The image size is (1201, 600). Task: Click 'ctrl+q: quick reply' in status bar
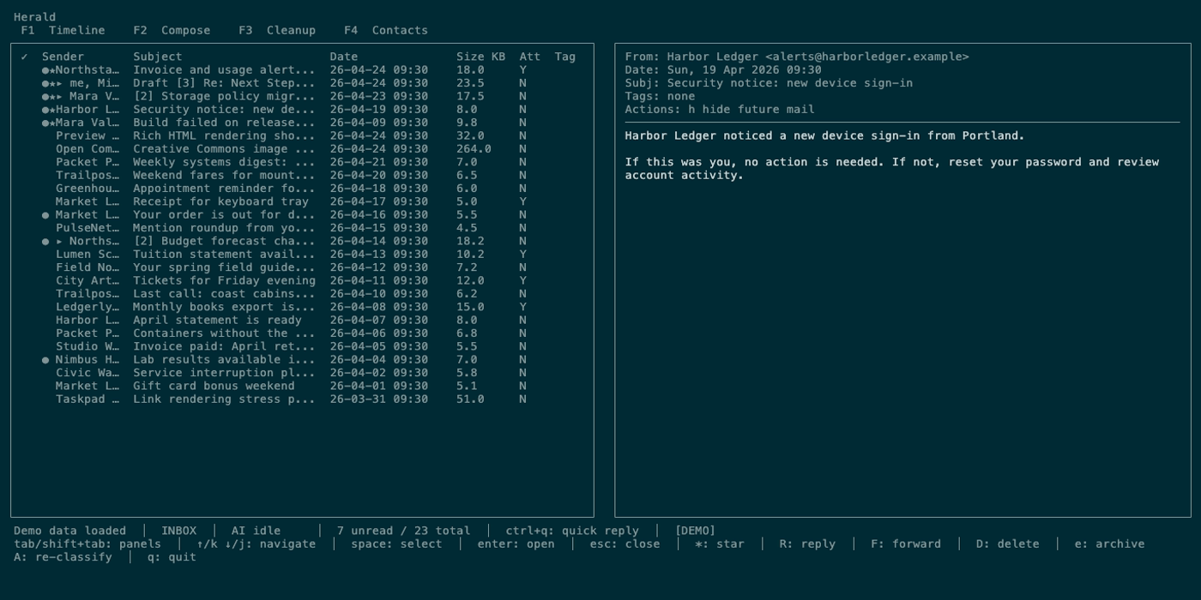[x=572, y=531]
